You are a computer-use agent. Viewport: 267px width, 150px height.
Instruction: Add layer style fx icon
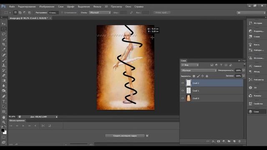click(x=213, y=141)
